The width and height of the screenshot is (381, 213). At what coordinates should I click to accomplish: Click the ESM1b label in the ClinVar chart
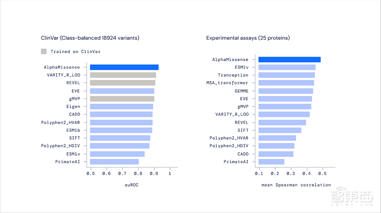(73, 130)
